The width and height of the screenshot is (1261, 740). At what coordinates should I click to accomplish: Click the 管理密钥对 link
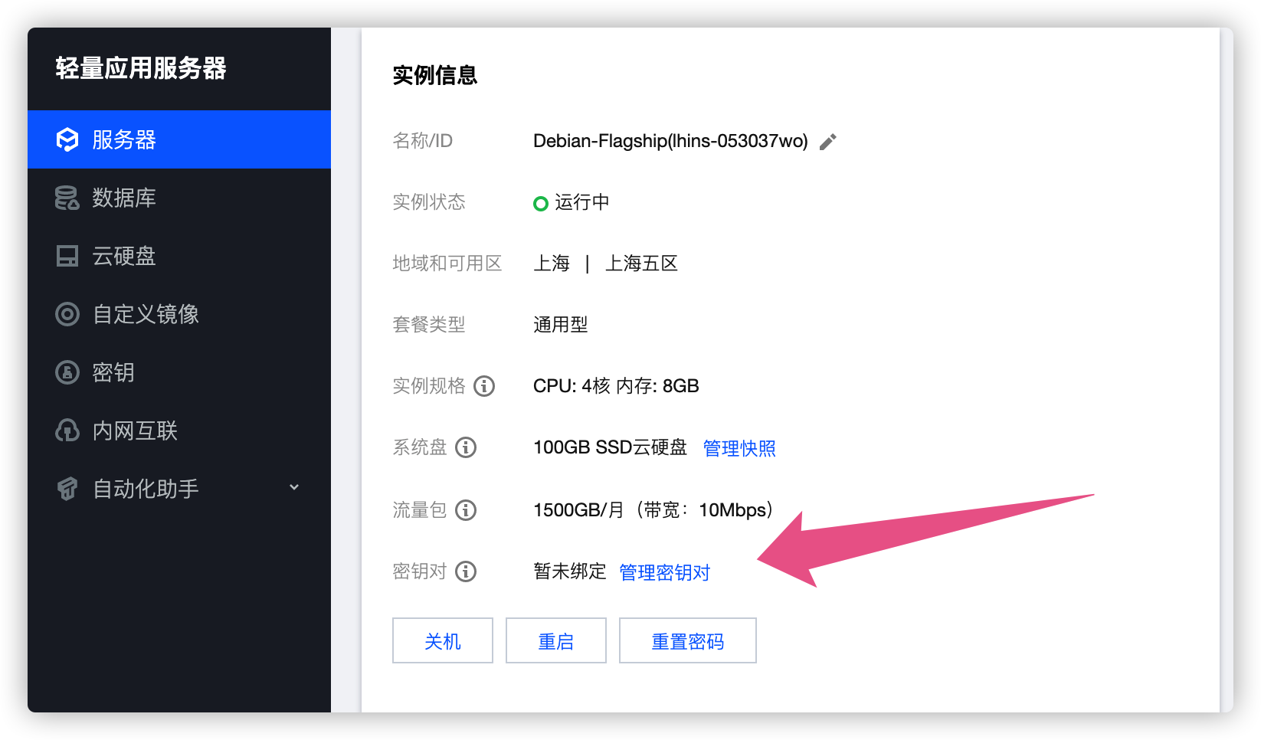click(x=665, y=572)
